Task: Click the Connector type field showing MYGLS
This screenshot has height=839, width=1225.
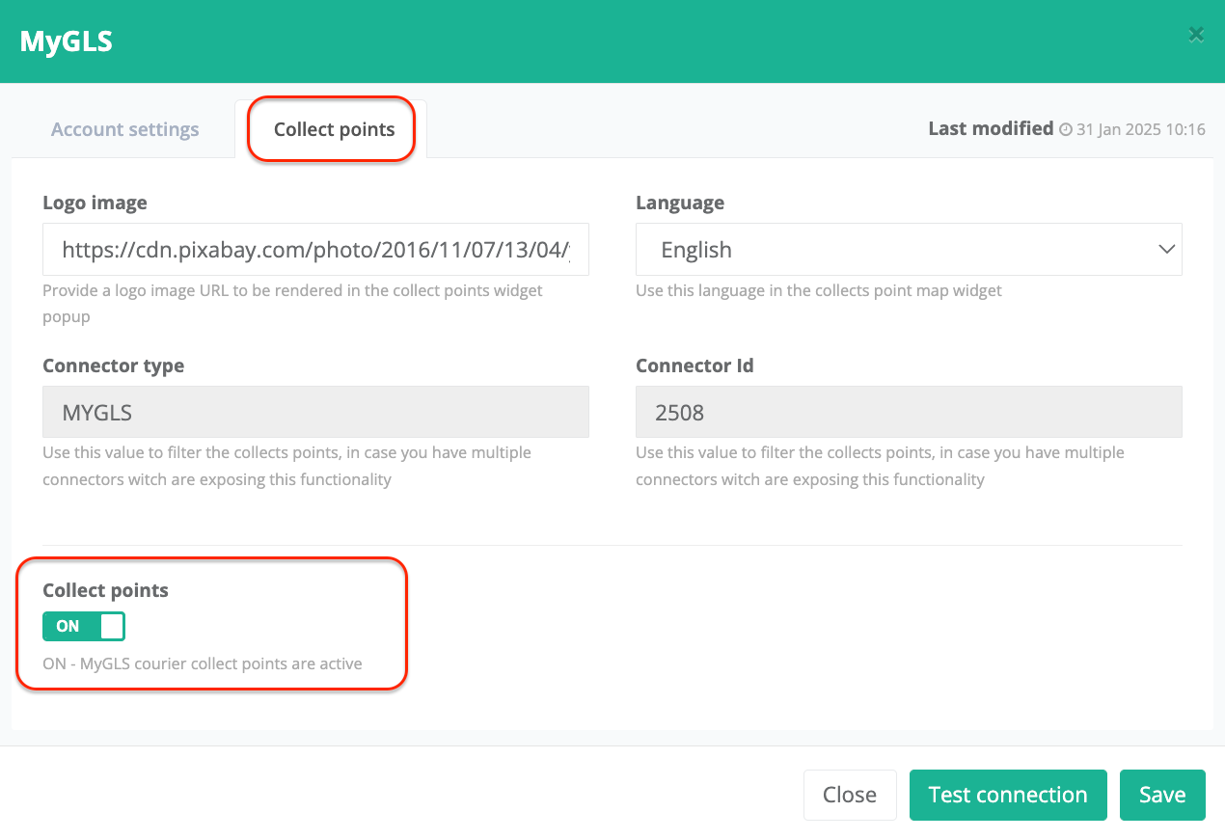Action: coord(315,413)
